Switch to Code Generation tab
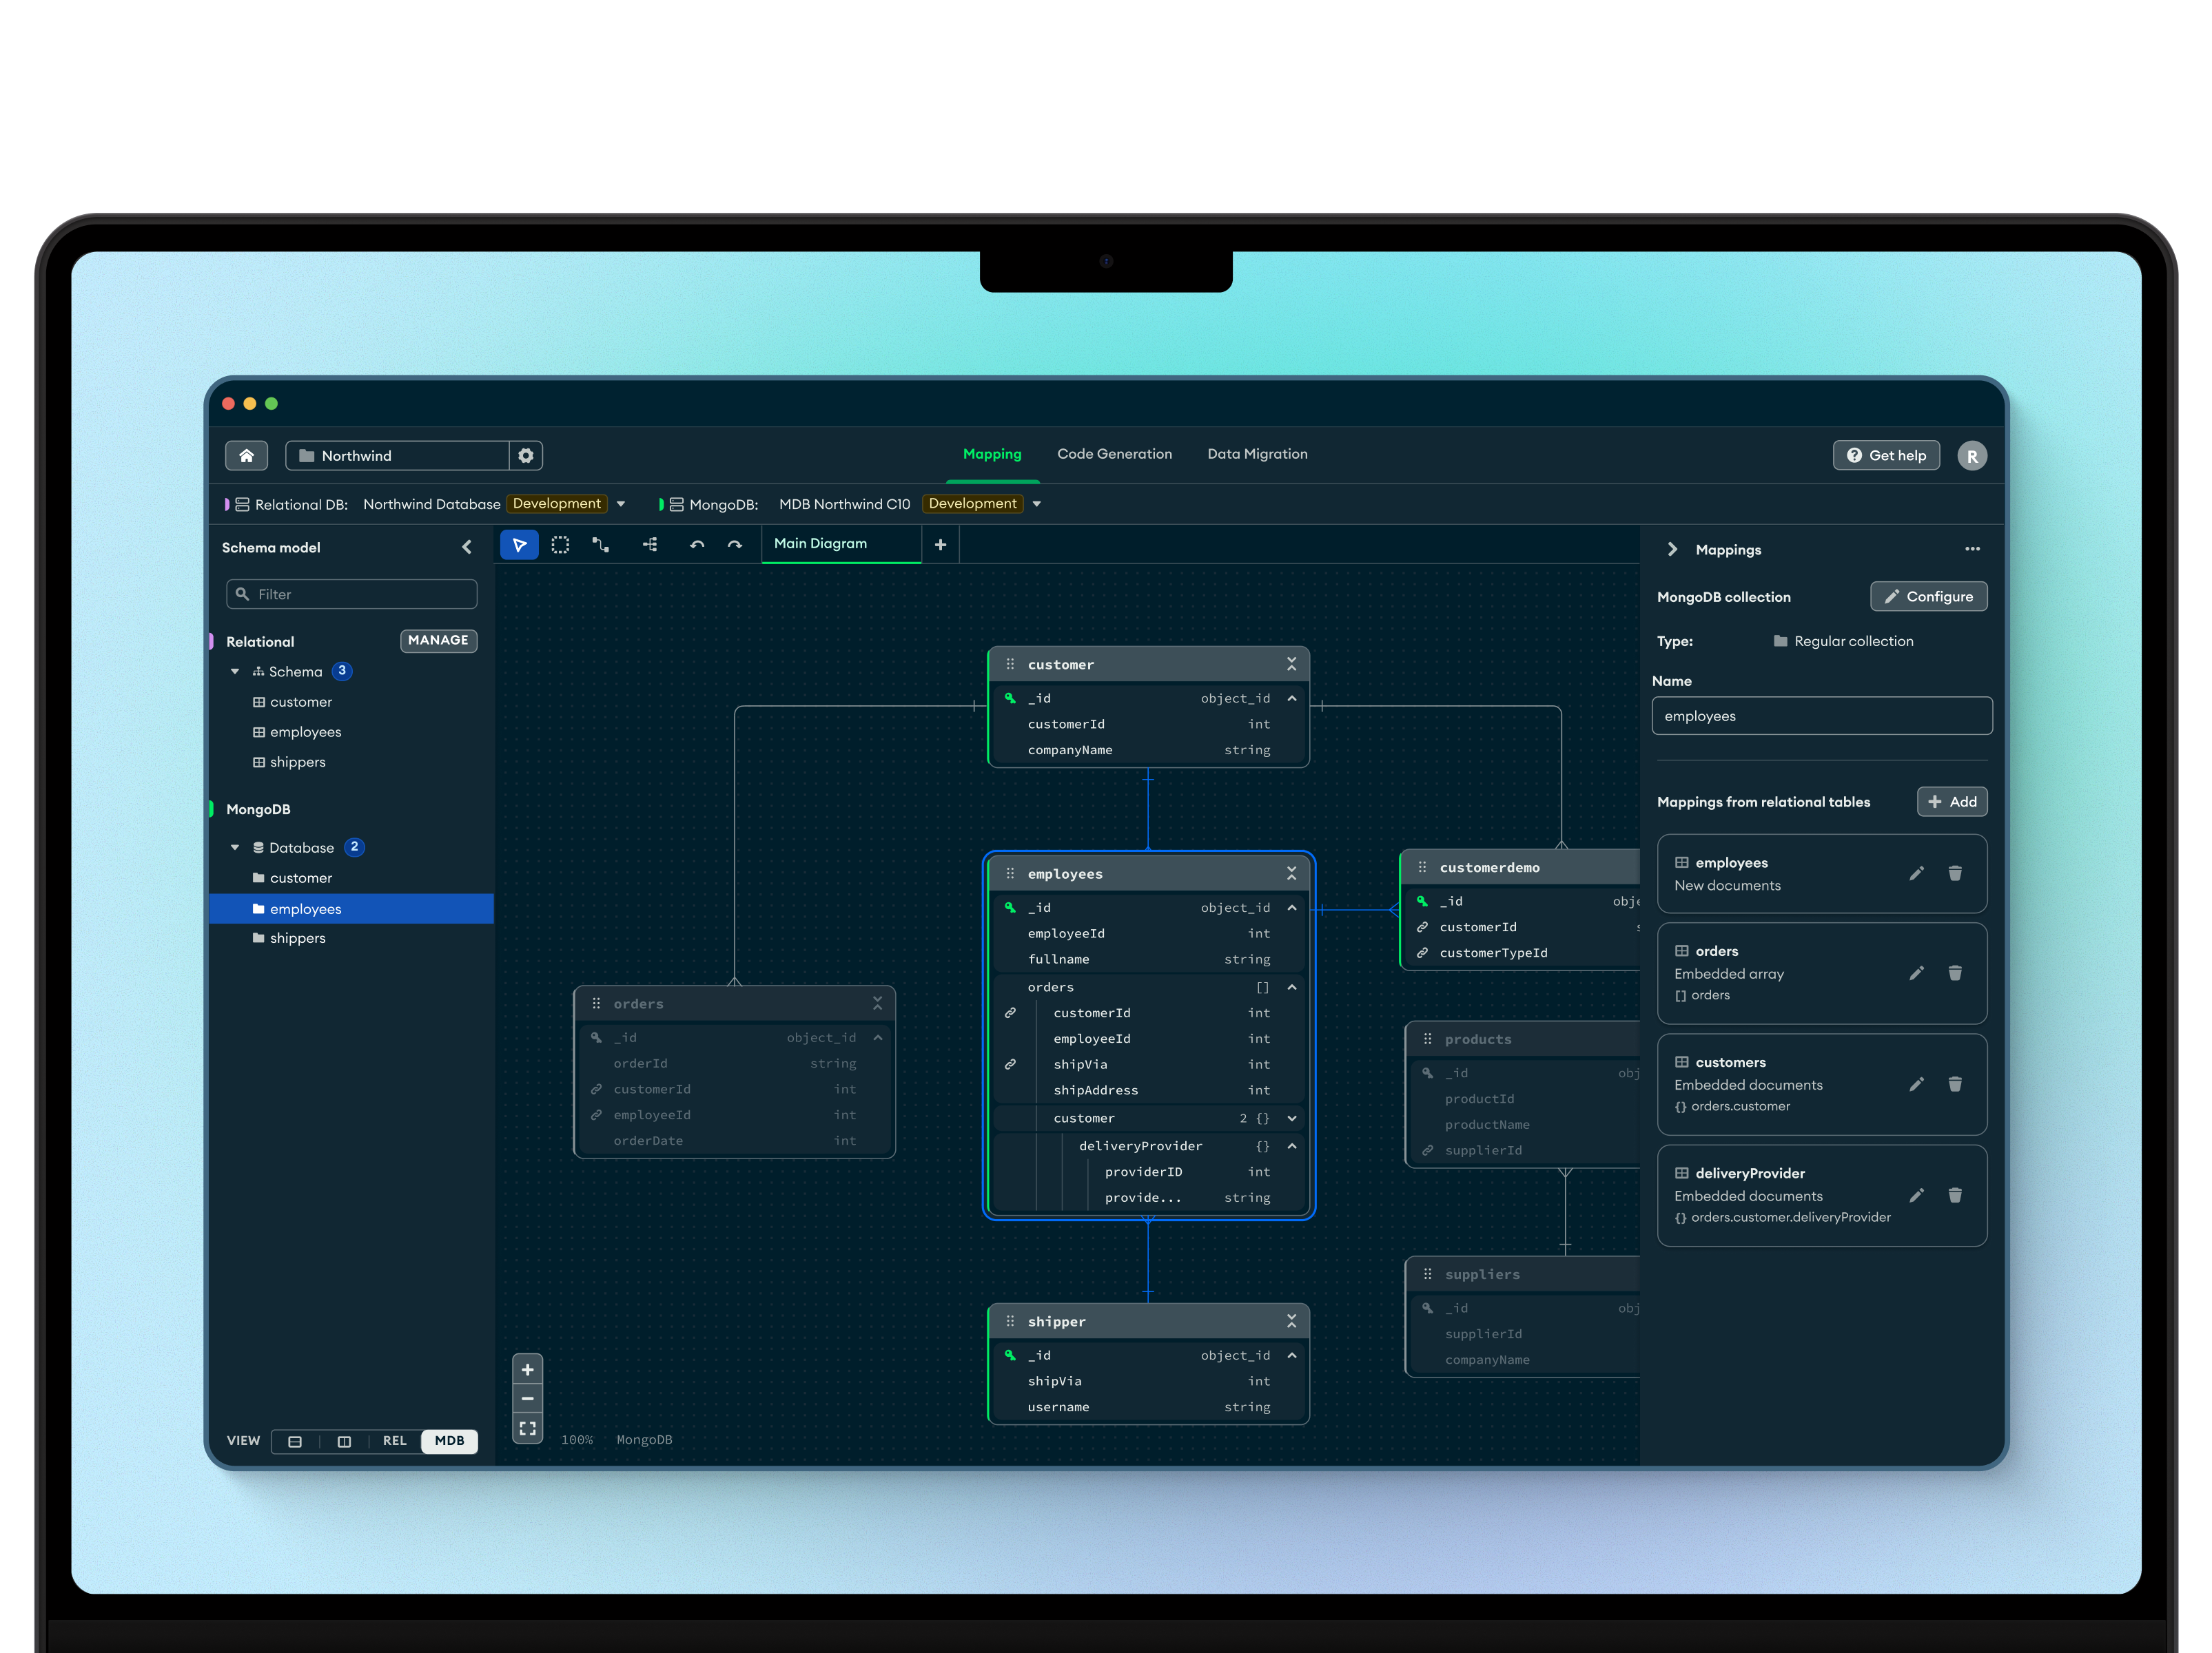The height and width of the screenshot is (1653, 2212). coord(1114,454)
